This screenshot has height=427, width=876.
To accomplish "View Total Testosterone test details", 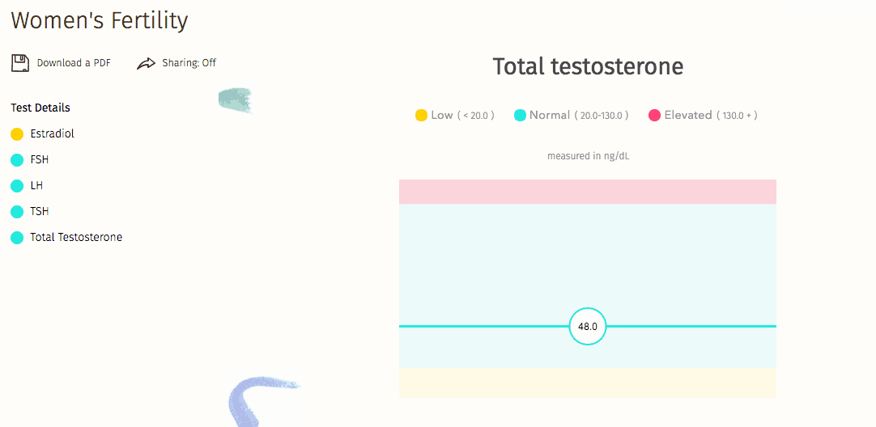I will (76, 237).
